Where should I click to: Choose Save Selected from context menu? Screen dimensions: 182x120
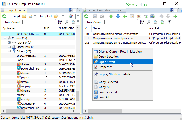coord(123,92)
